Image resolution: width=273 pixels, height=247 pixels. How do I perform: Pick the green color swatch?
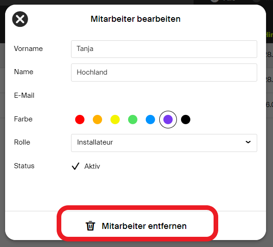click(133, 120)
